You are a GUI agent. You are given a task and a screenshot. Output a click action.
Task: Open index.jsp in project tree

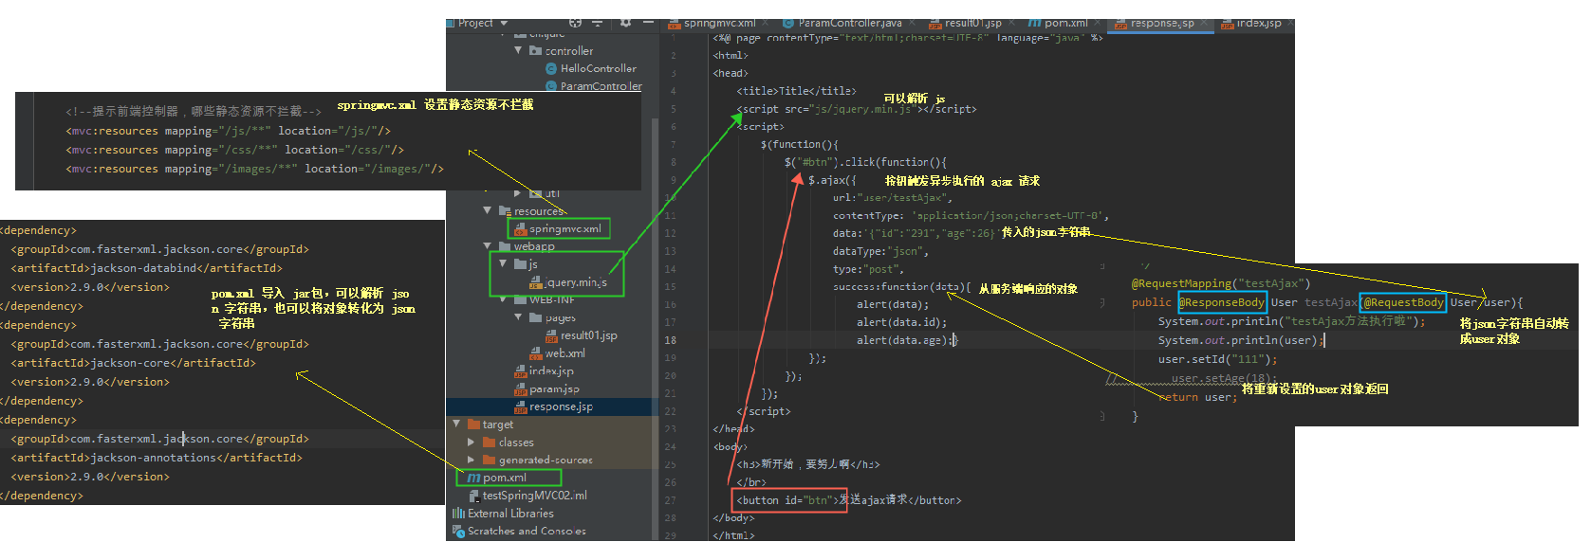pyautogui.click(x=551, y=371)
